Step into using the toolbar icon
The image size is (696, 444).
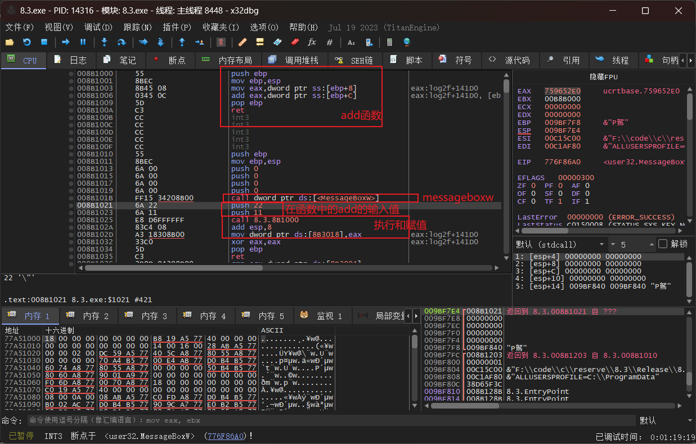104,42
